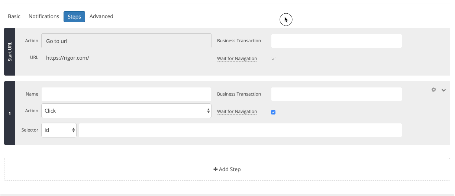Click the step number 1 sidebar handle

pos(10,113)
